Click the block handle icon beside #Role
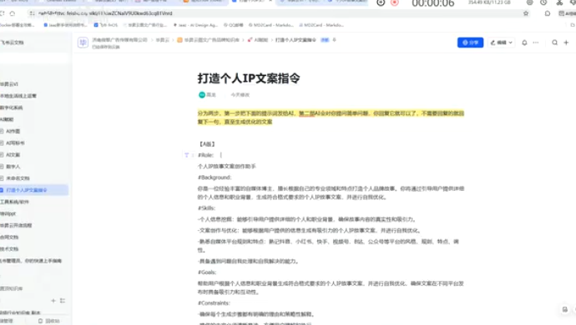The height and width of the screenshot is (325, 576). click(x=187, y=155)
